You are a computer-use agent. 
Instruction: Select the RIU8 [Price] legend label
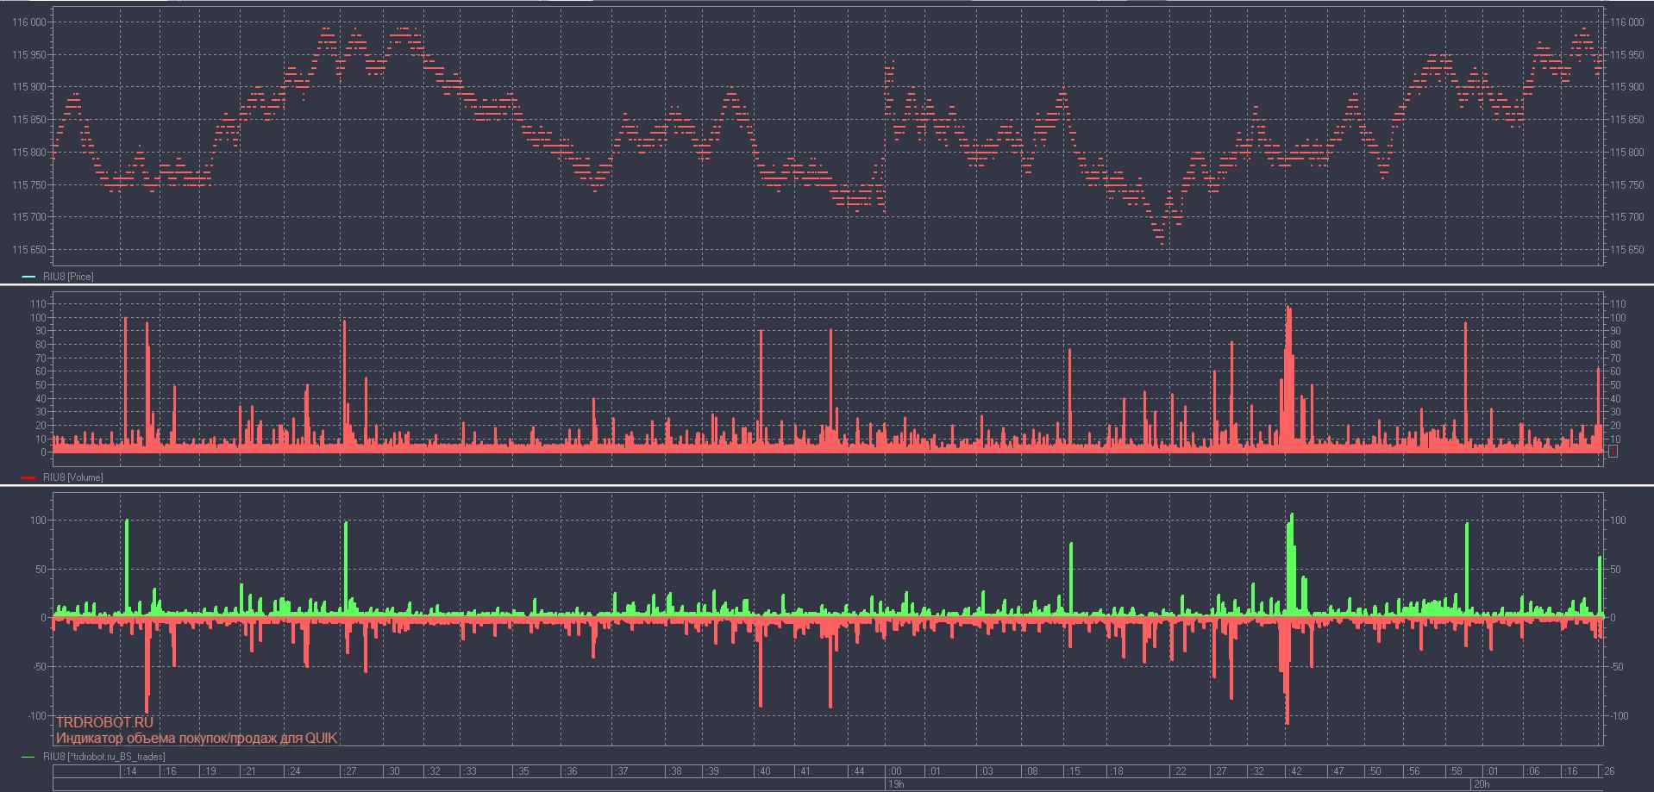[68, 277]
